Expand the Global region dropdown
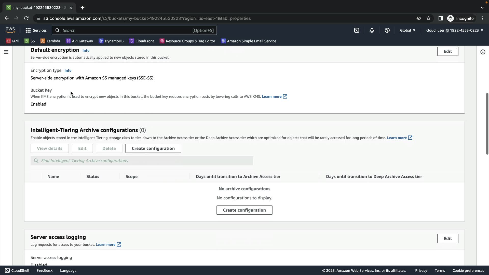The image size is (489, 275). tap(407, 30)
